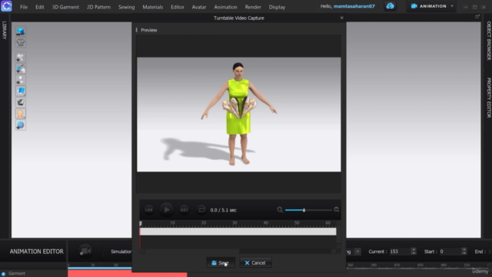Open the Sewing menu
The width and height of the screenshot is (492, 277).
126,7
